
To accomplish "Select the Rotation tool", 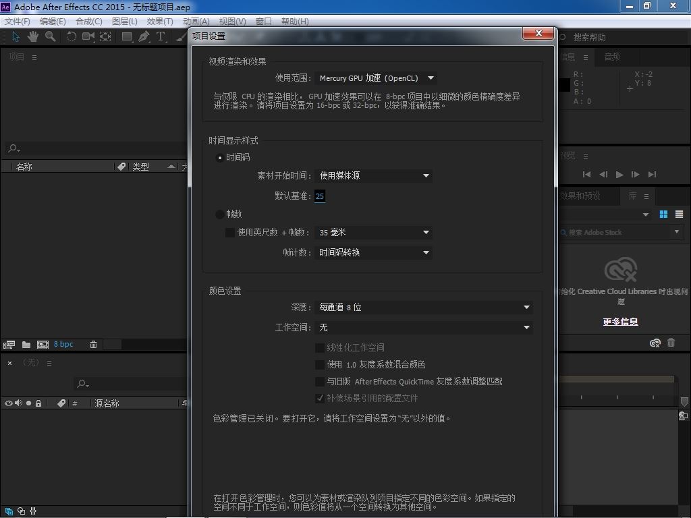I will tap(71, 36).
